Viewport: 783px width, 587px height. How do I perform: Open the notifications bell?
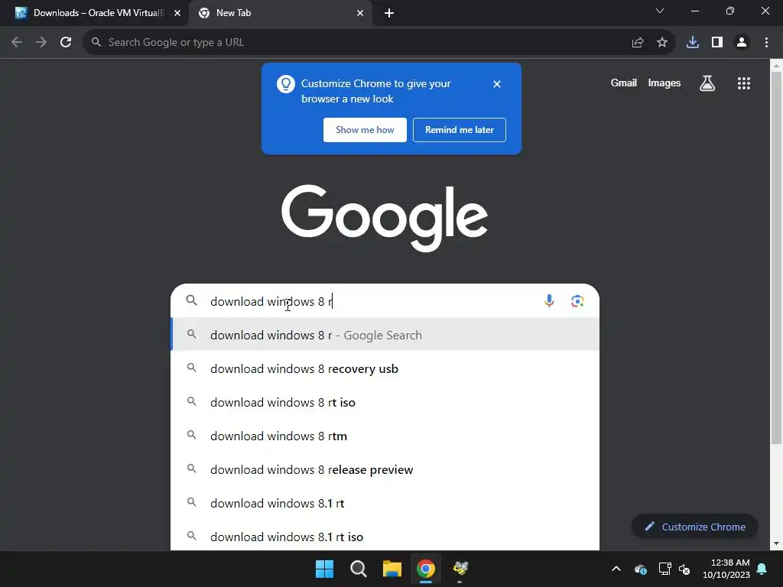(x=762, y=569)
